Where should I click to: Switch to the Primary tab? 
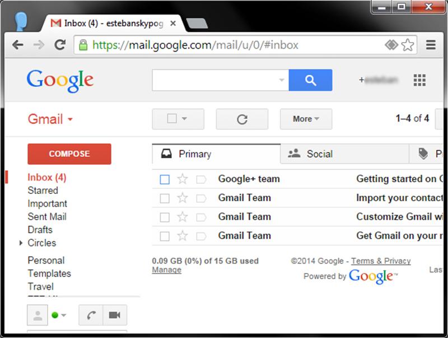pos(216,154)
